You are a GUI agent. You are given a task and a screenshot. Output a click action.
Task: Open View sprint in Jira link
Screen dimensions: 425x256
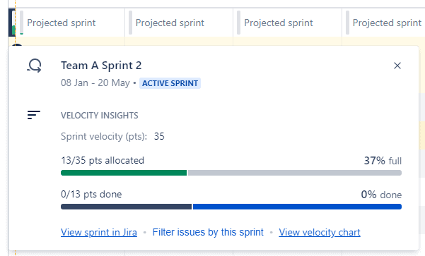99,232
